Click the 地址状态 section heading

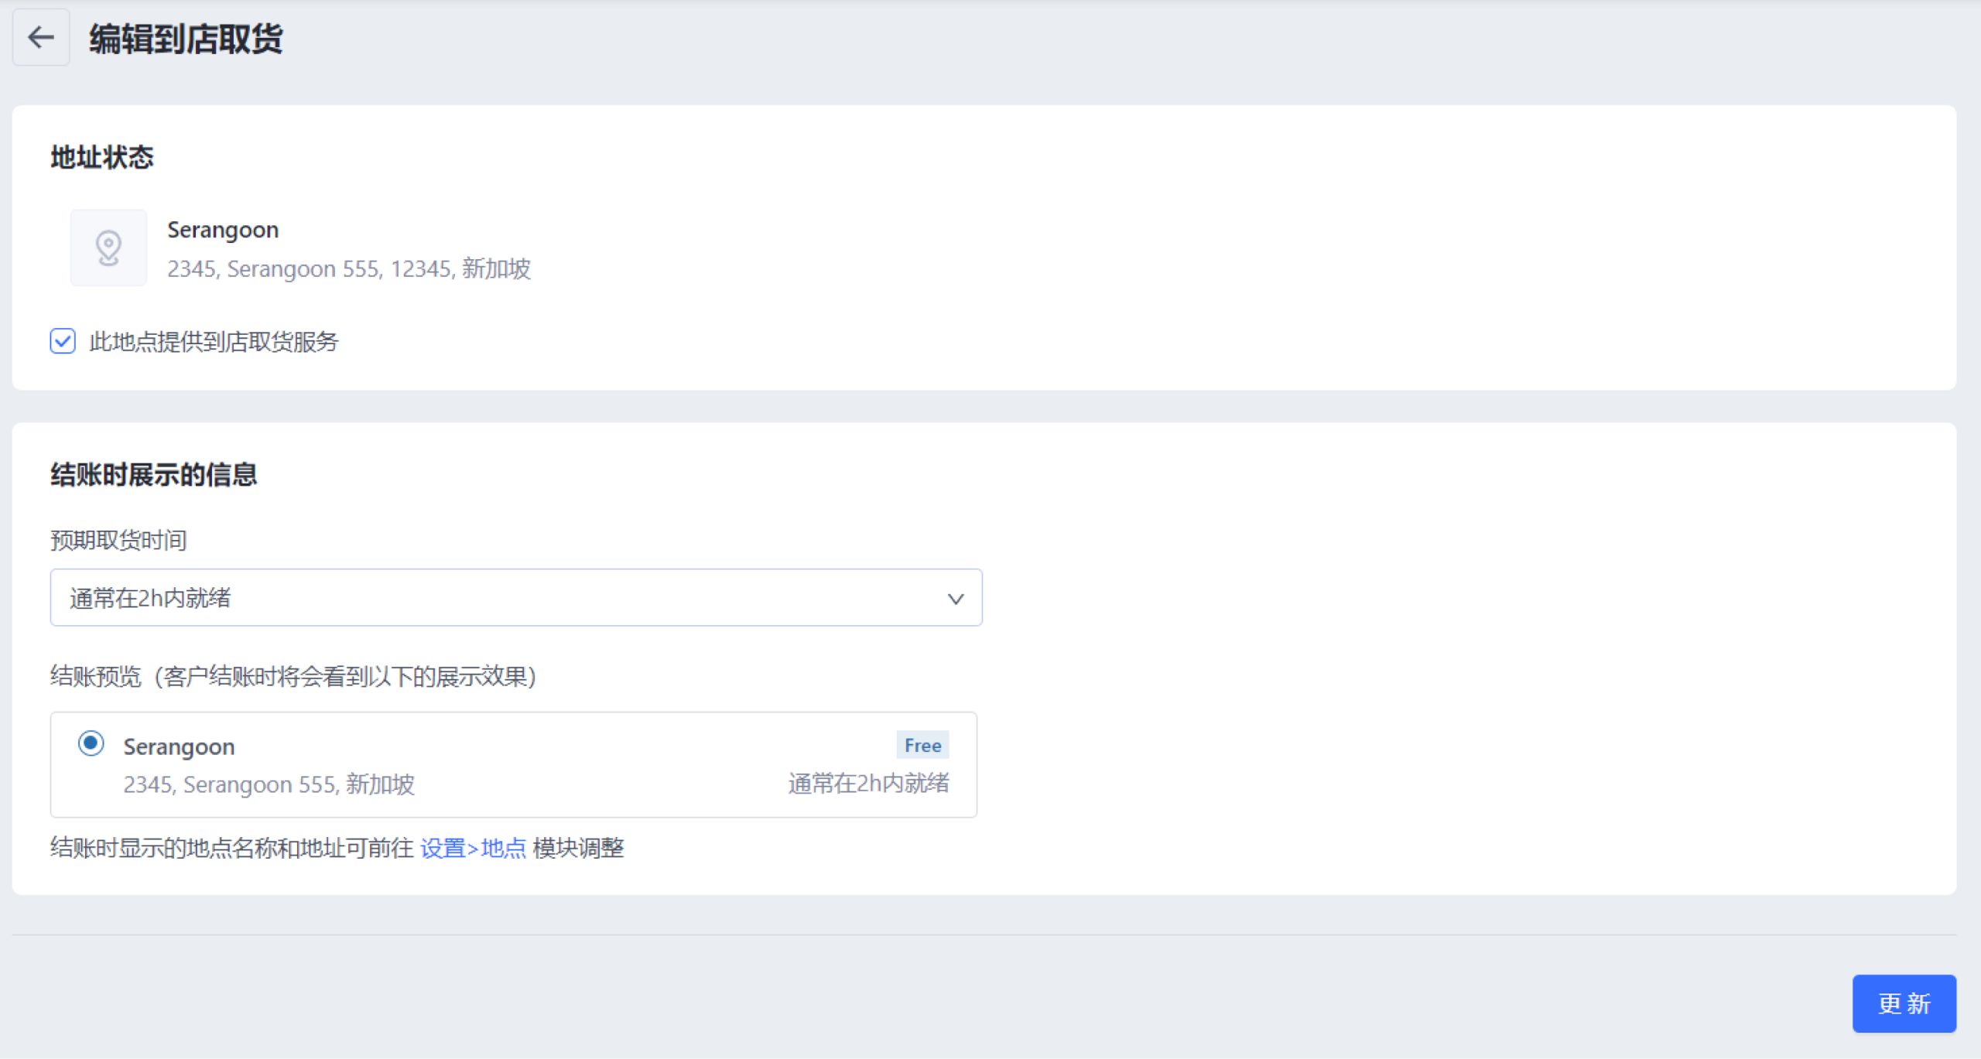pyautogui.click(x=101, y=157)
